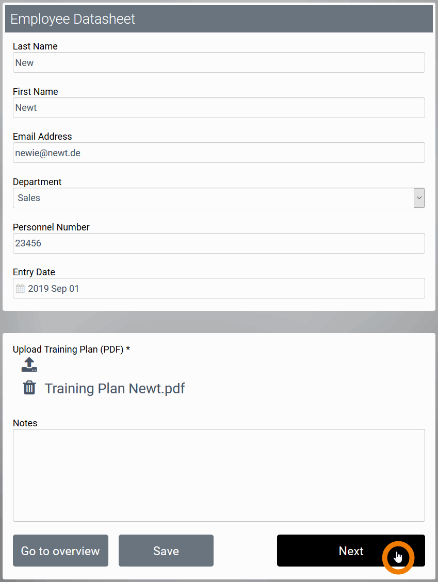Delete Training Plan Newt.pdf with trash icon

29,388
